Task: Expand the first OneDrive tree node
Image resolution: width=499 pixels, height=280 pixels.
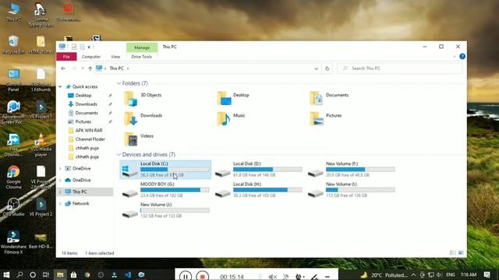Action: point(60,168)
